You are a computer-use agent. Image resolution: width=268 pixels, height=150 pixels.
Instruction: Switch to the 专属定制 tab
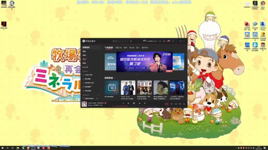point(118,48)
